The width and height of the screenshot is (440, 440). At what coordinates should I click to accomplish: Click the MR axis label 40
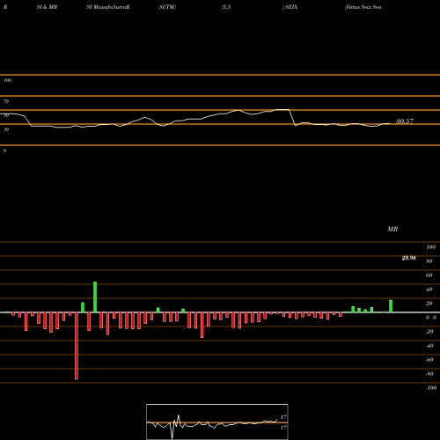[x=429, y=290]
